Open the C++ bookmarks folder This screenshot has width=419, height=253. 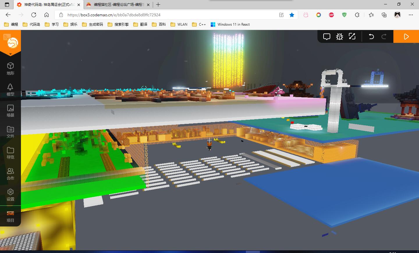pos(199,24)
